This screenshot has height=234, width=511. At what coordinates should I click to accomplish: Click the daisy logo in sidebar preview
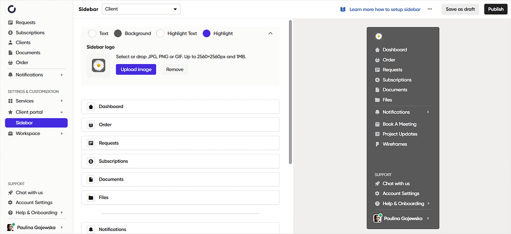378,36
